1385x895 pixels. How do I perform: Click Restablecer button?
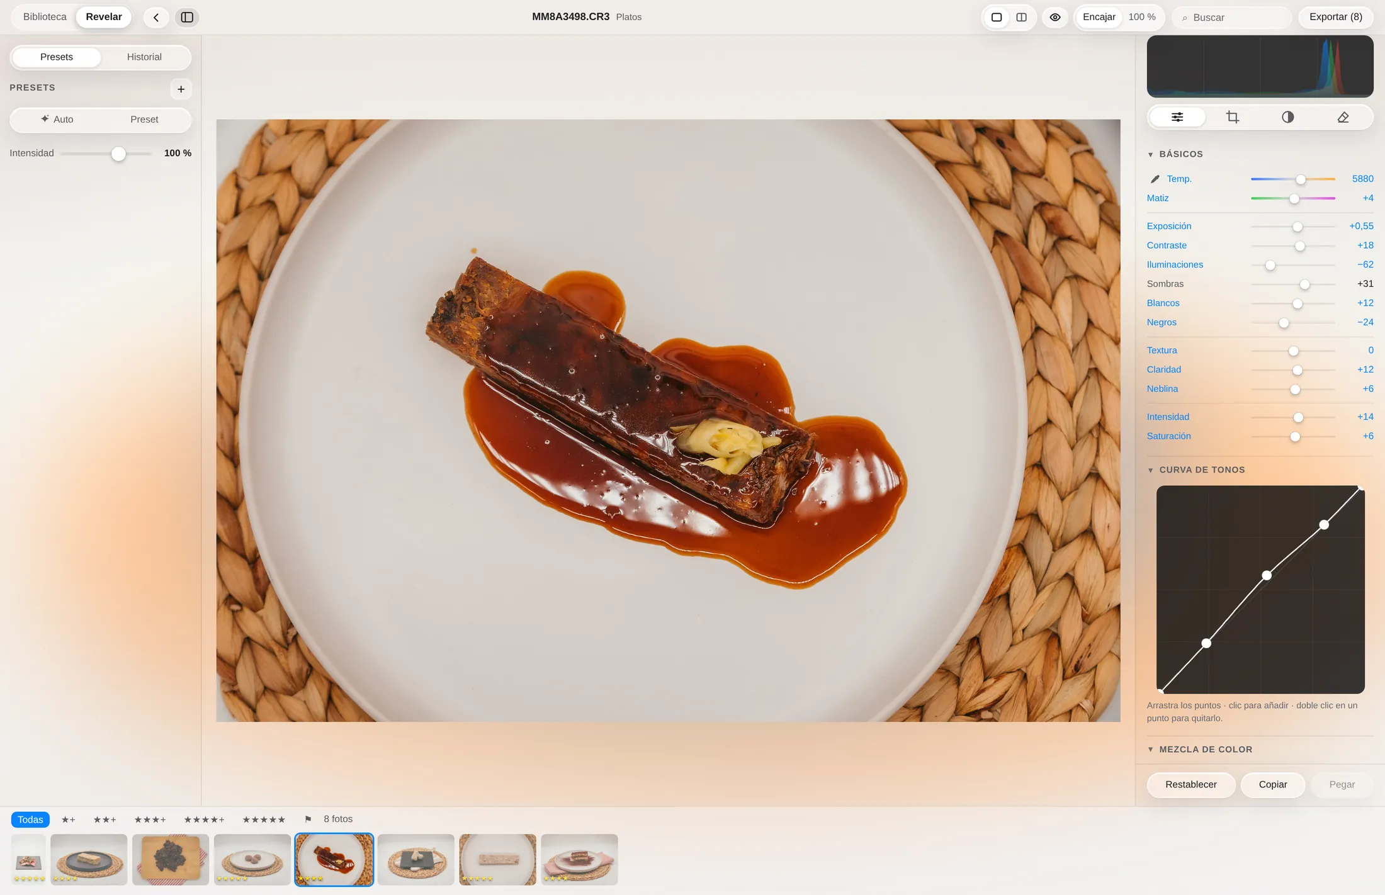pos(1191,784)
